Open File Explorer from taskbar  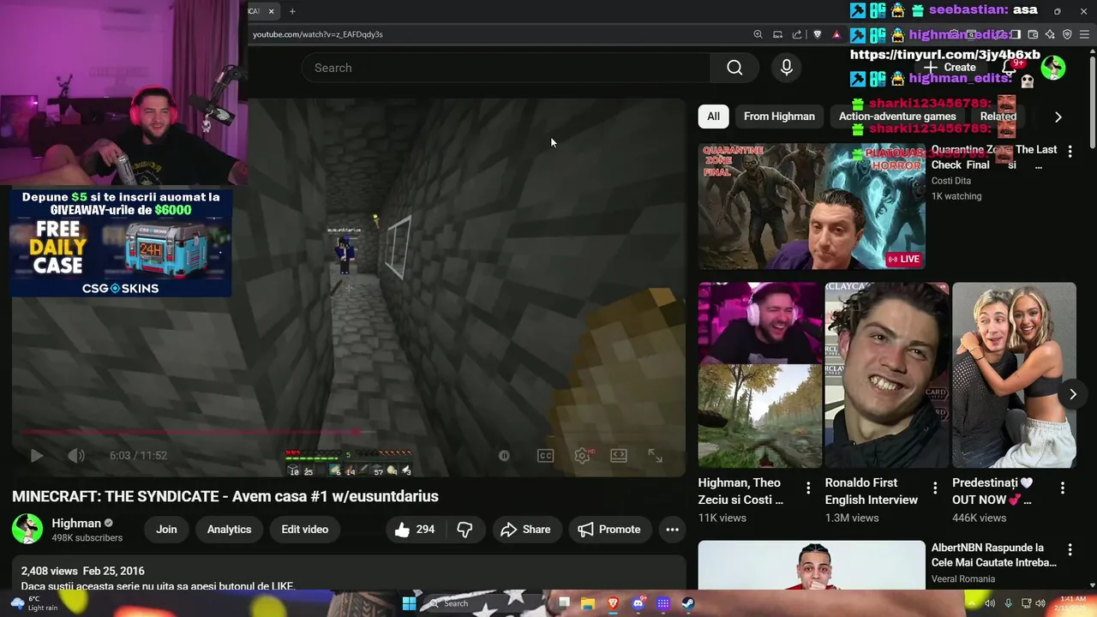pyautogui.click(x=588, y=603)
